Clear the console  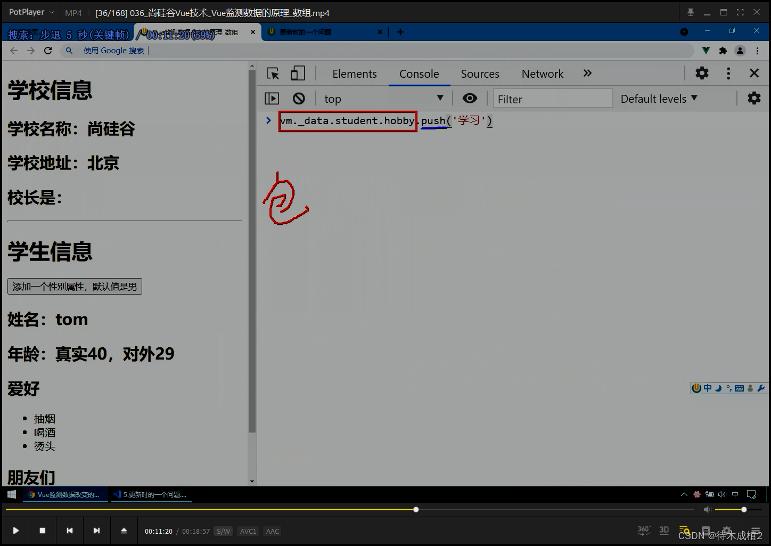[299, 99]
